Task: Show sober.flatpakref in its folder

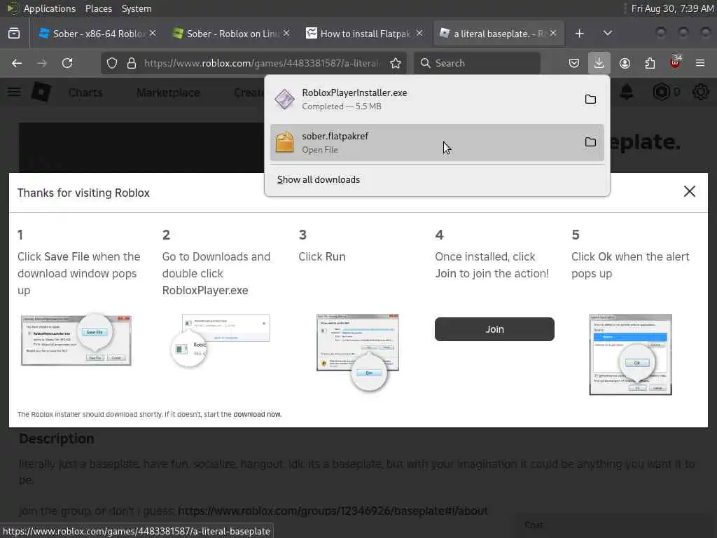Action: [590, 142]
